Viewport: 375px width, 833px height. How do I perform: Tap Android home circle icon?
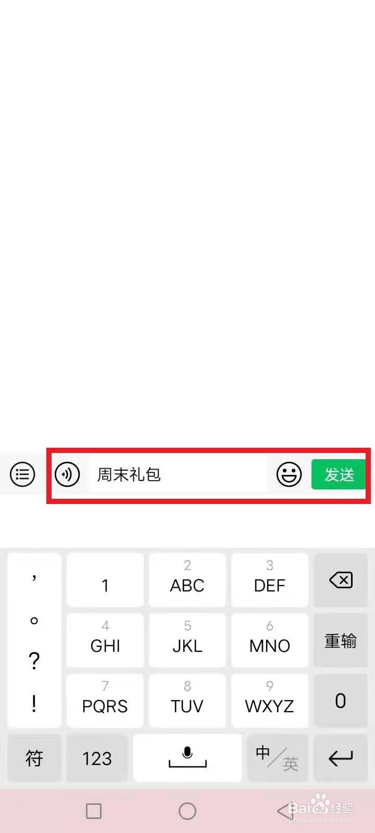point(187,811)
